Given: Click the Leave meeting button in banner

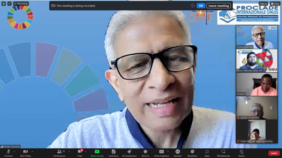Looking at the screenshot, I should (x=218, y=6).
